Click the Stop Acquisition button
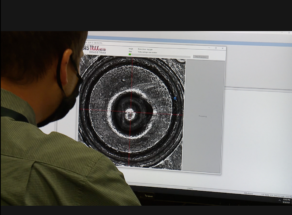This screenshot has height=215, width=292. (201, 57)
